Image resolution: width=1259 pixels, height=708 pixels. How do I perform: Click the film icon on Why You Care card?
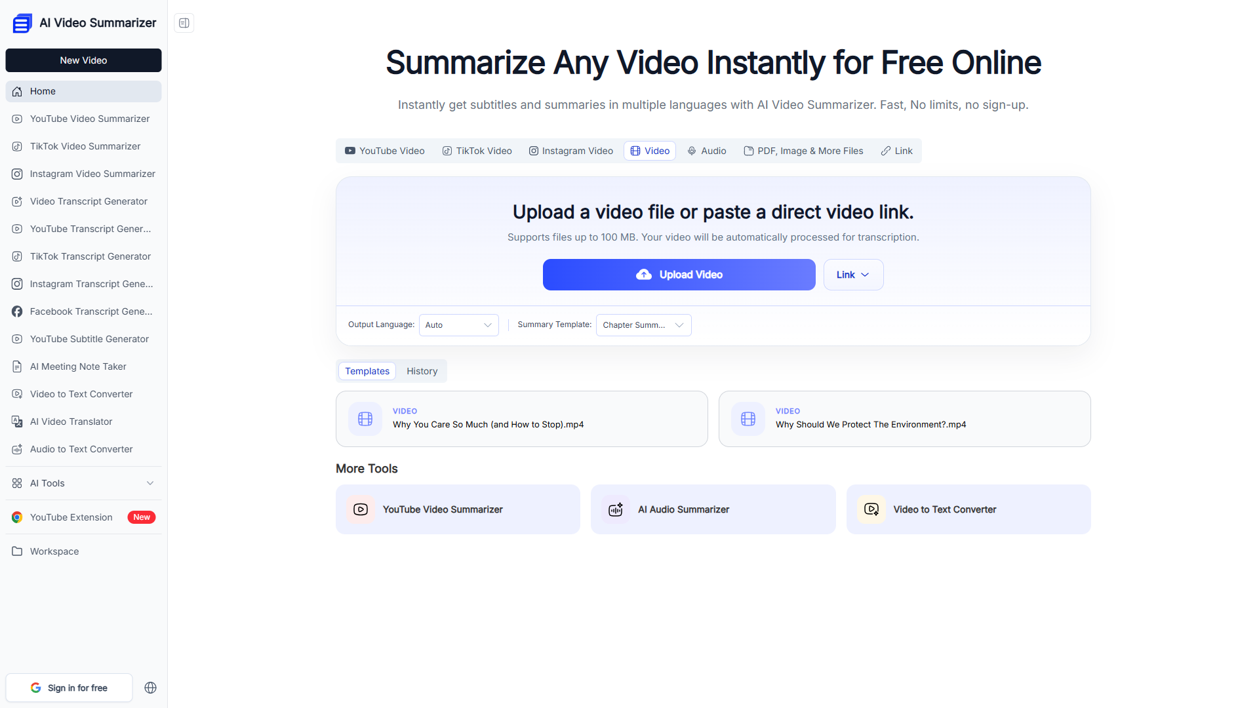tap(365, 419)
